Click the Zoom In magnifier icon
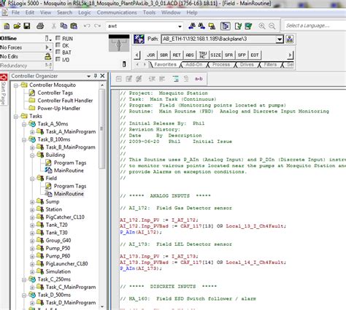Image resolution: width=346 pixels, height=310 pixels. point(262,26)
